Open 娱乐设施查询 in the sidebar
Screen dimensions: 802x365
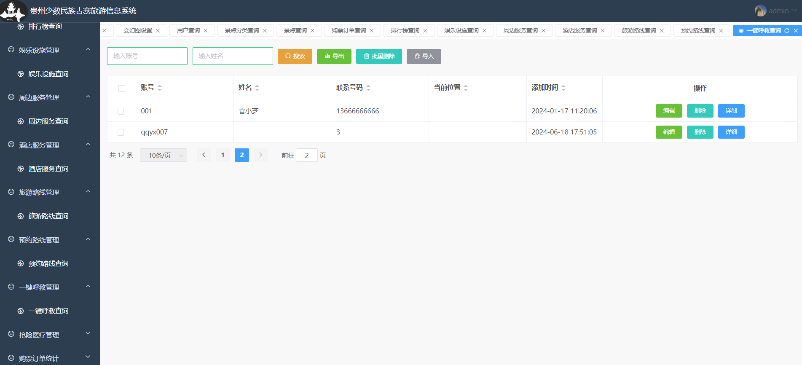48,74
